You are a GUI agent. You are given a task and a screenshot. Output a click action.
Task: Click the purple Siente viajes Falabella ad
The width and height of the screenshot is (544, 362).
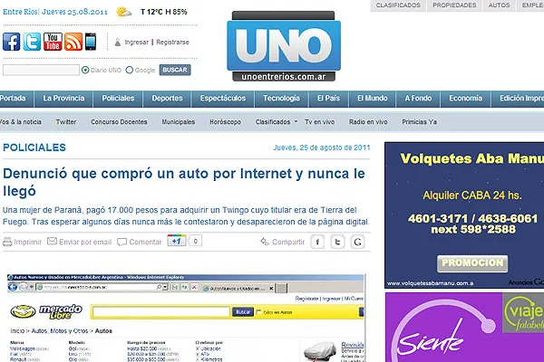(464, 327)
